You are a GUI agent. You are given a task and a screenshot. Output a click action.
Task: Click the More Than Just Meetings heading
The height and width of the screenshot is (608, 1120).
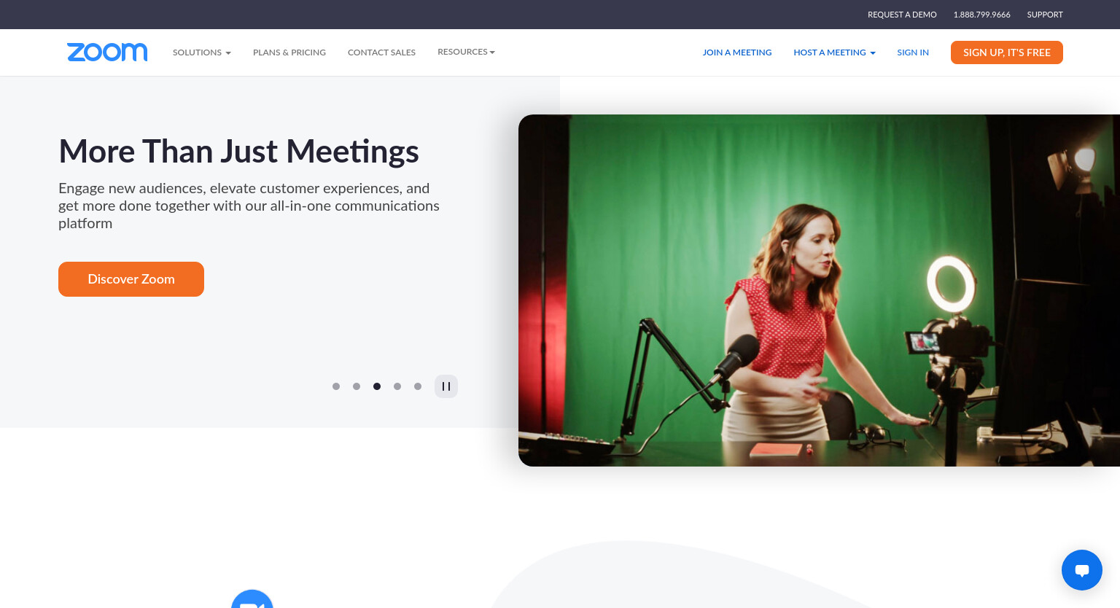[x=238, y=152]
